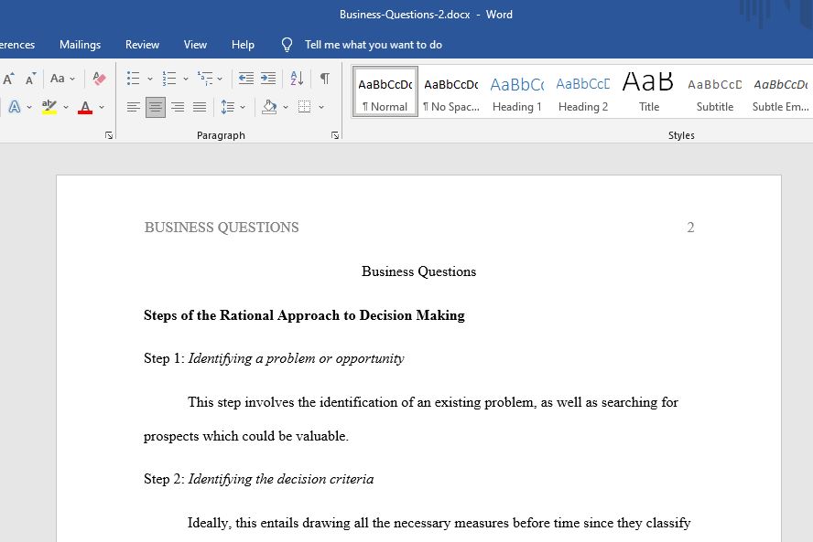This screenshot has width=813, height=542.
Task: Click the sentence starting with Ideally, this entails
Action: click(439, 523)
